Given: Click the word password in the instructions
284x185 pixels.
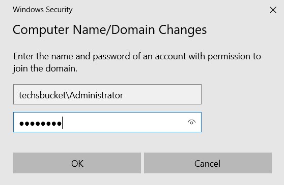Looking at the screenshot, I should pyautogui.click(x=111, y=57).
